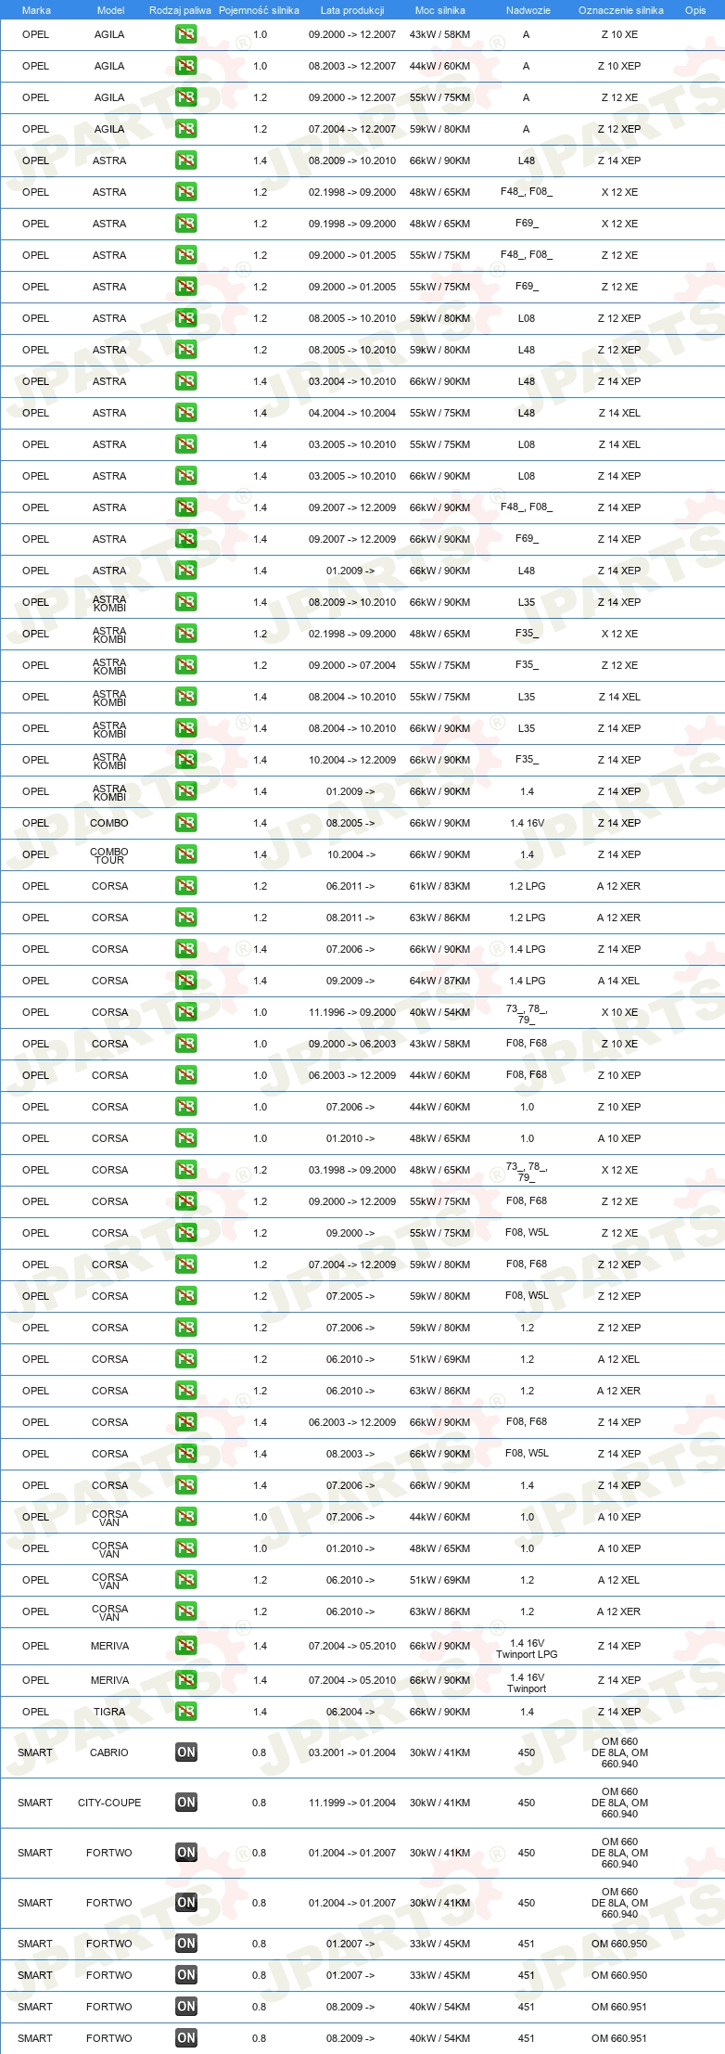Select the COMBO TOUR model cell
This screenshot has height=2054, width=725.
click(x=109, y=855)
